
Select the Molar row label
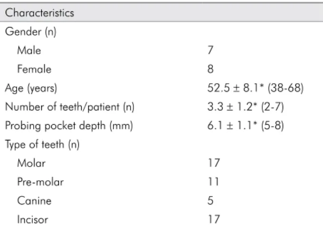(31, 163)
